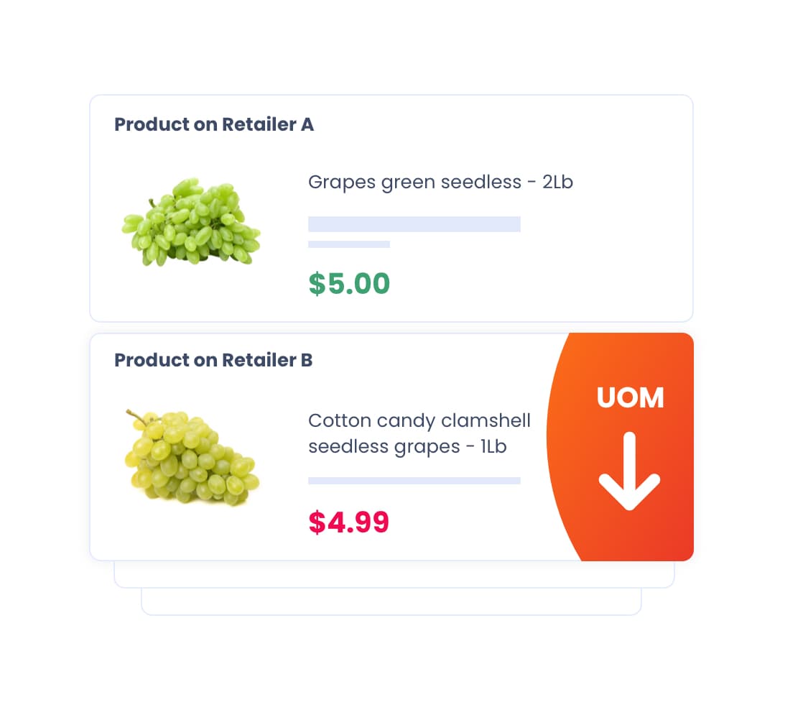Image resolution: width=803 pixels, height=710 pixels.
Task: Click the "Product on Retailer A" heading
Action: [214, 124]
